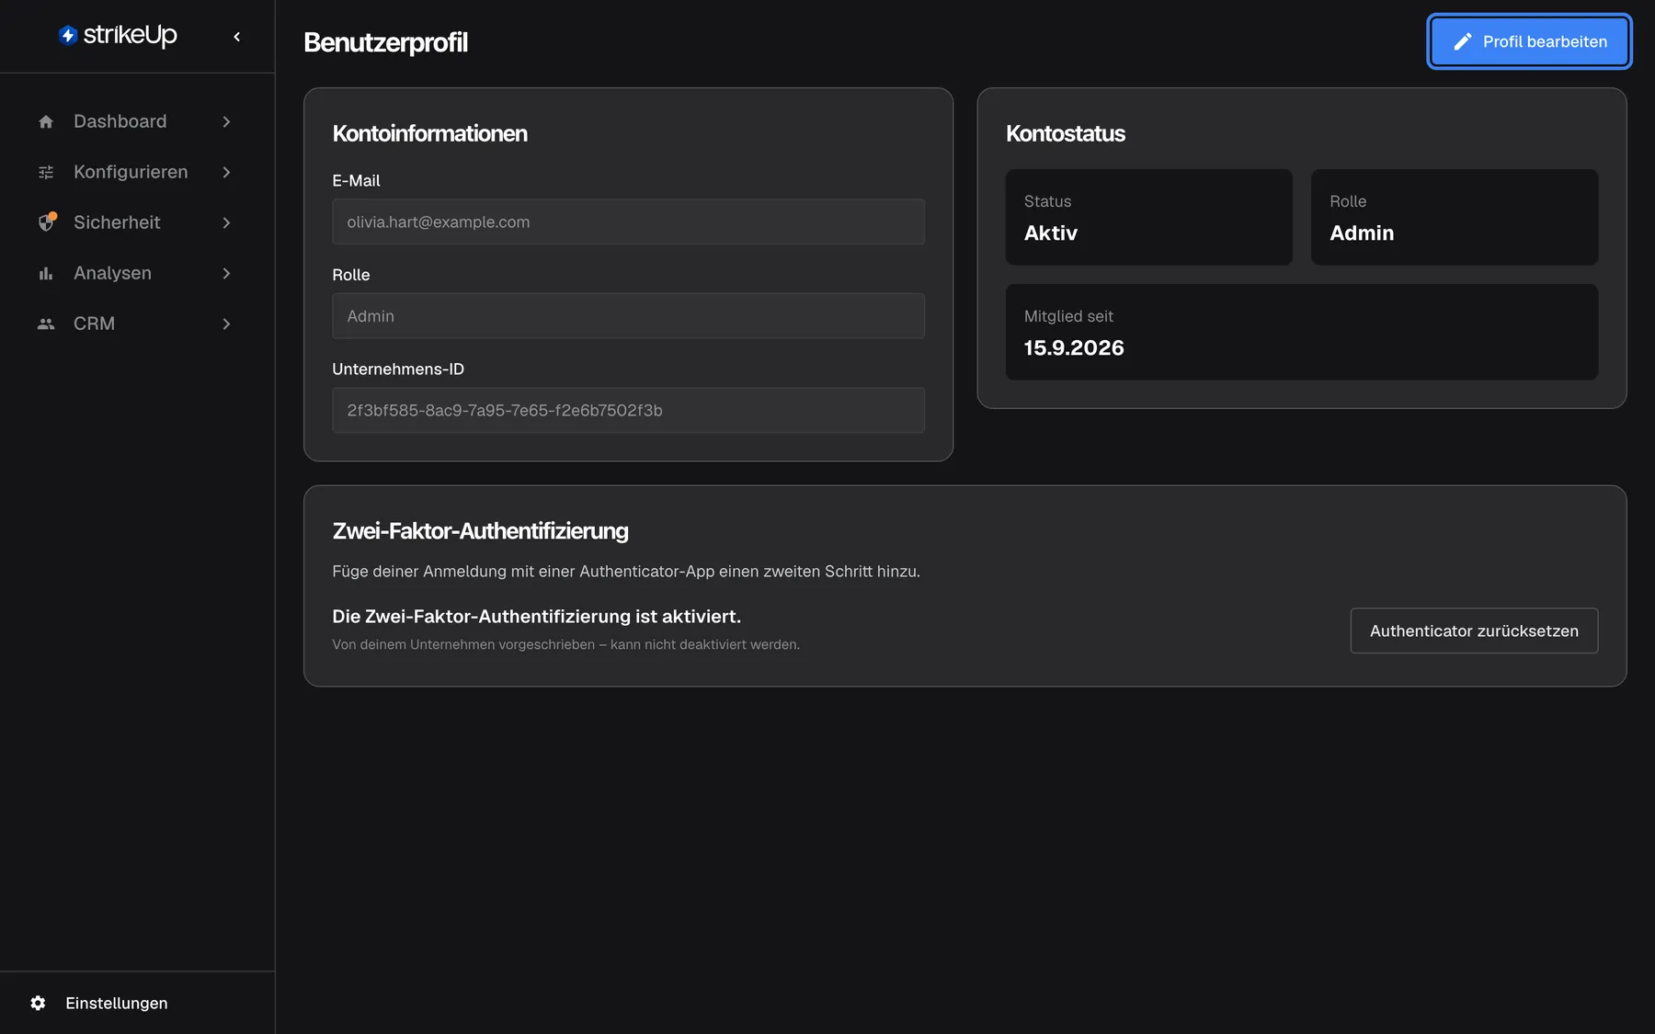Click the Kontostatus heading
The width and height of the screenshot is (1655, 1034).
click(x=1066, y=133)
